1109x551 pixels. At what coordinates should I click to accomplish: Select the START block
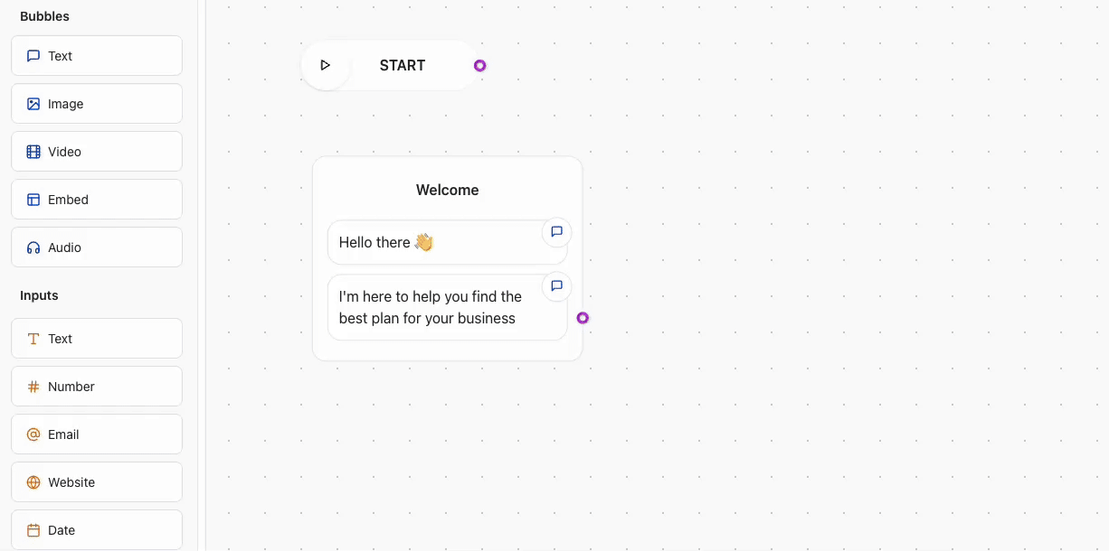point(402,65)
